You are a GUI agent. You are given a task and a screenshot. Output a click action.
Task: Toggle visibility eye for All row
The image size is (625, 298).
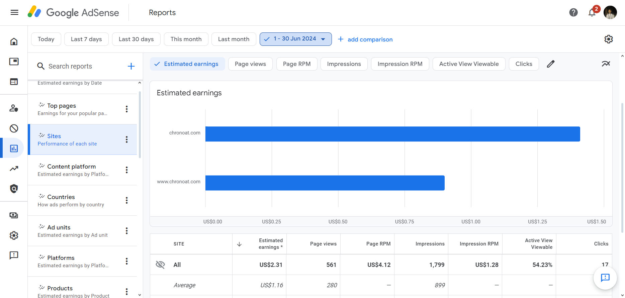coord(160,265)
